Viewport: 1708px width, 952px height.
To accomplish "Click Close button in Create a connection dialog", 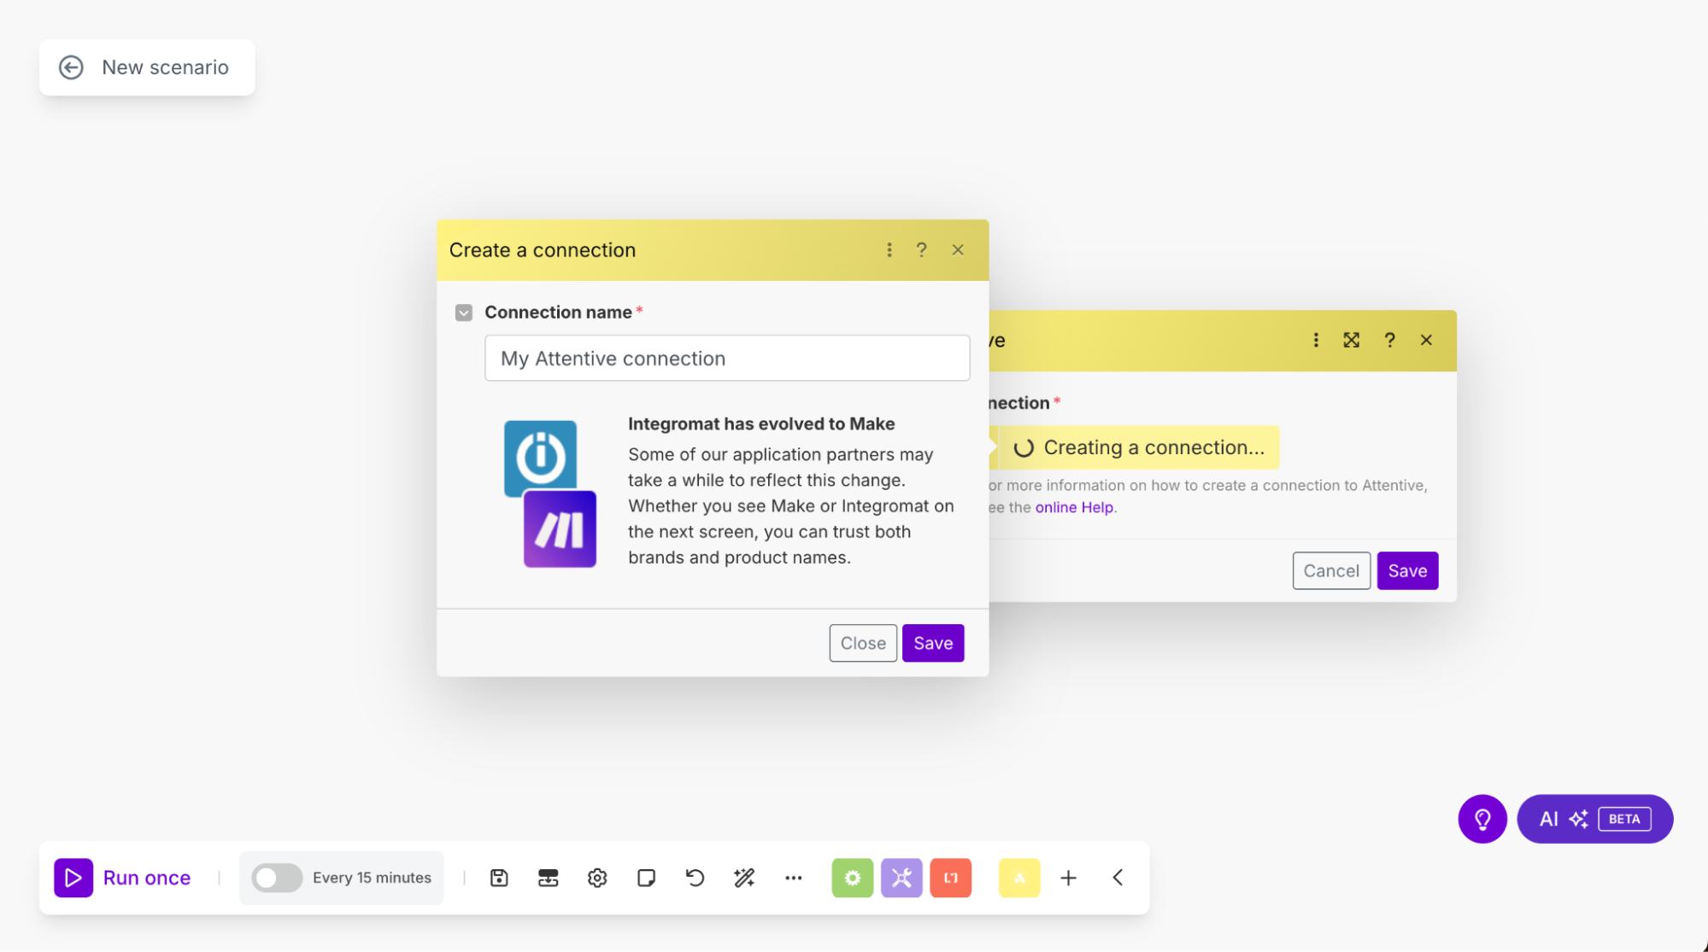I will (863, 643).
